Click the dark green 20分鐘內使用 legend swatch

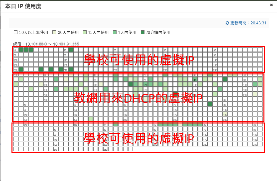pyautogui.click(x=142, y=32)
